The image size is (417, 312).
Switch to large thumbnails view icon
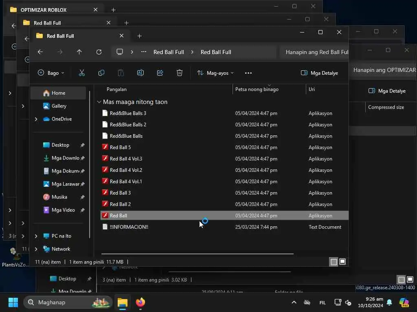pos(342,262)
